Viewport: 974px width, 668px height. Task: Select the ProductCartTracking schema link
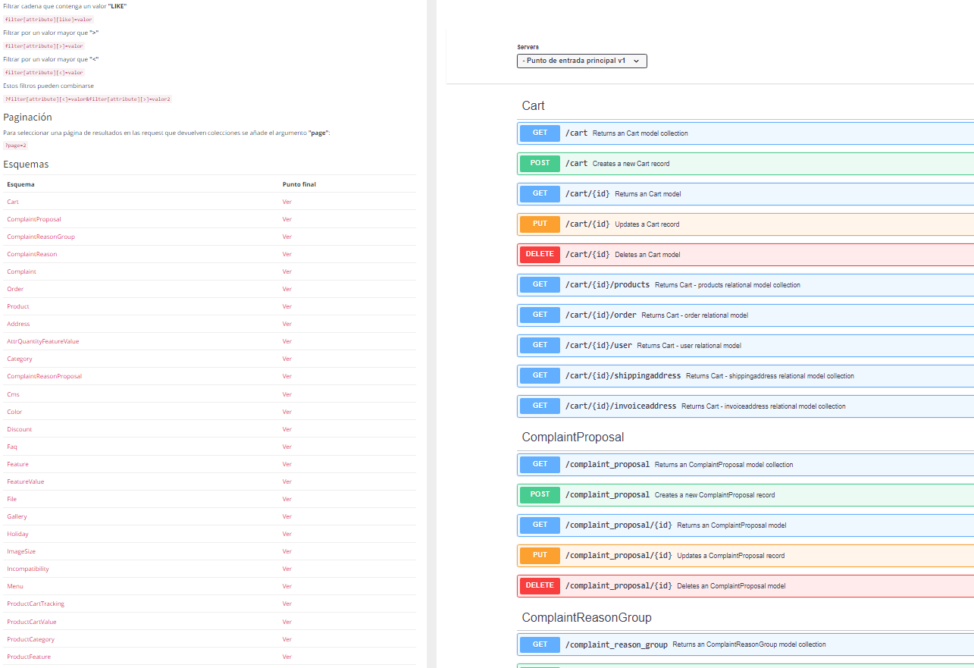point(36,604)
